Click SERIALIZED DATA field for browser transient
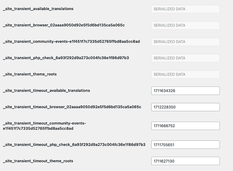This screenshot has height=171, width=233. click(185, 25)
